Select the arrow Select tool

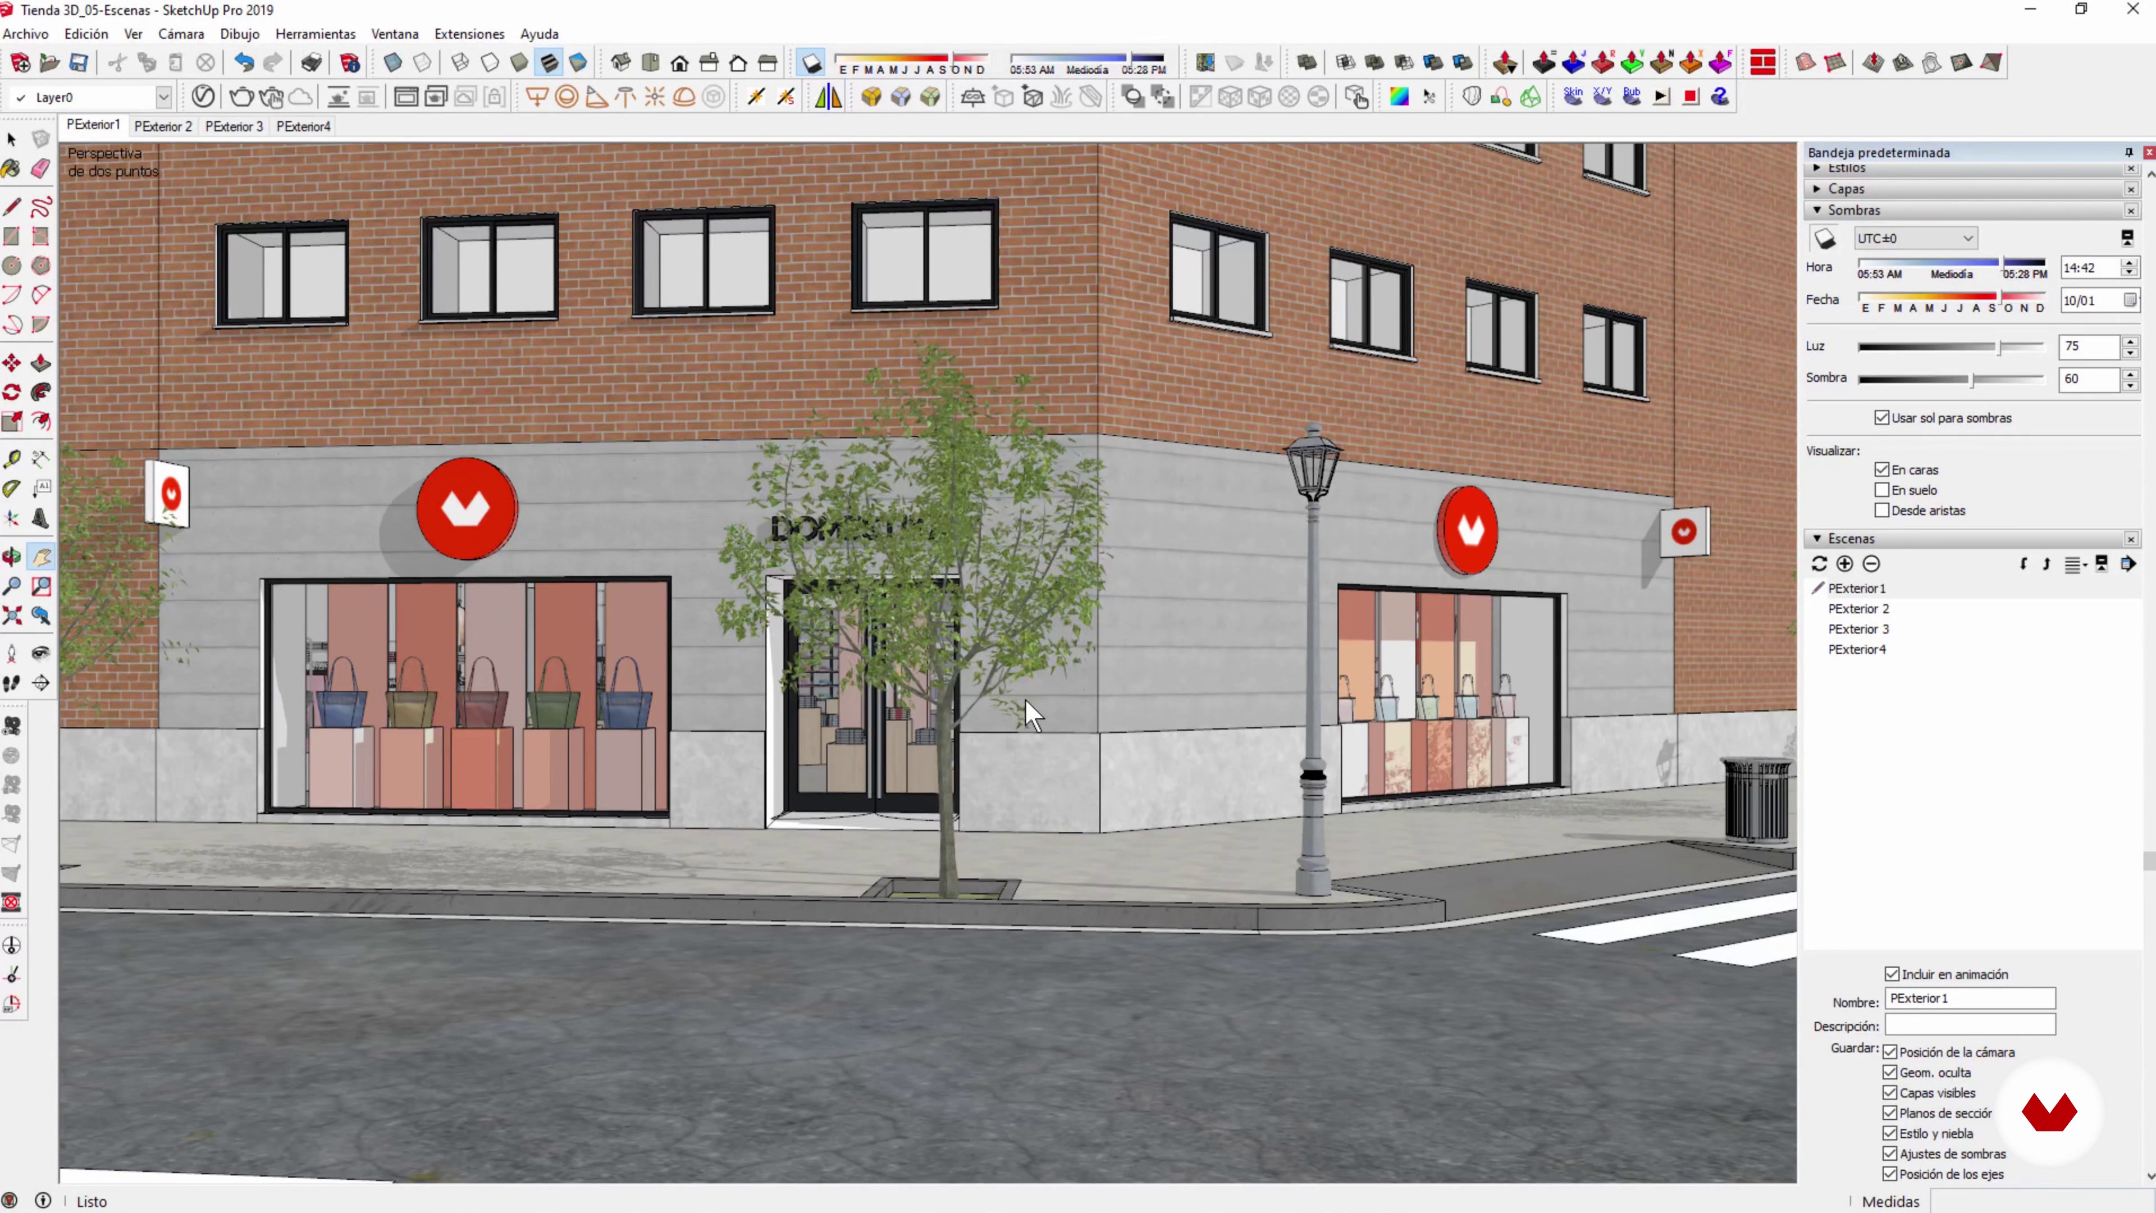(x=12, y=139)
